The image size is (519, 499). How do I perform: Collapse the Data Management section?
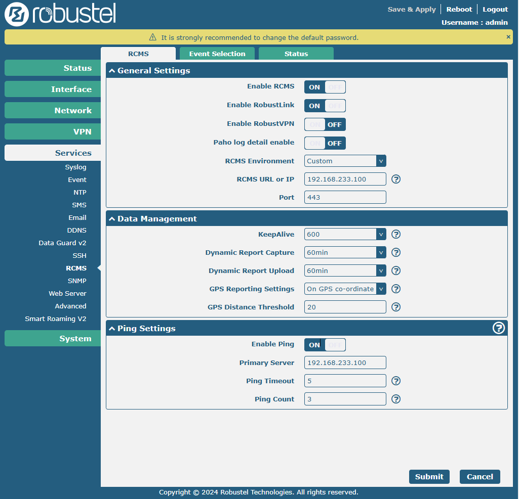coord(112,219)
